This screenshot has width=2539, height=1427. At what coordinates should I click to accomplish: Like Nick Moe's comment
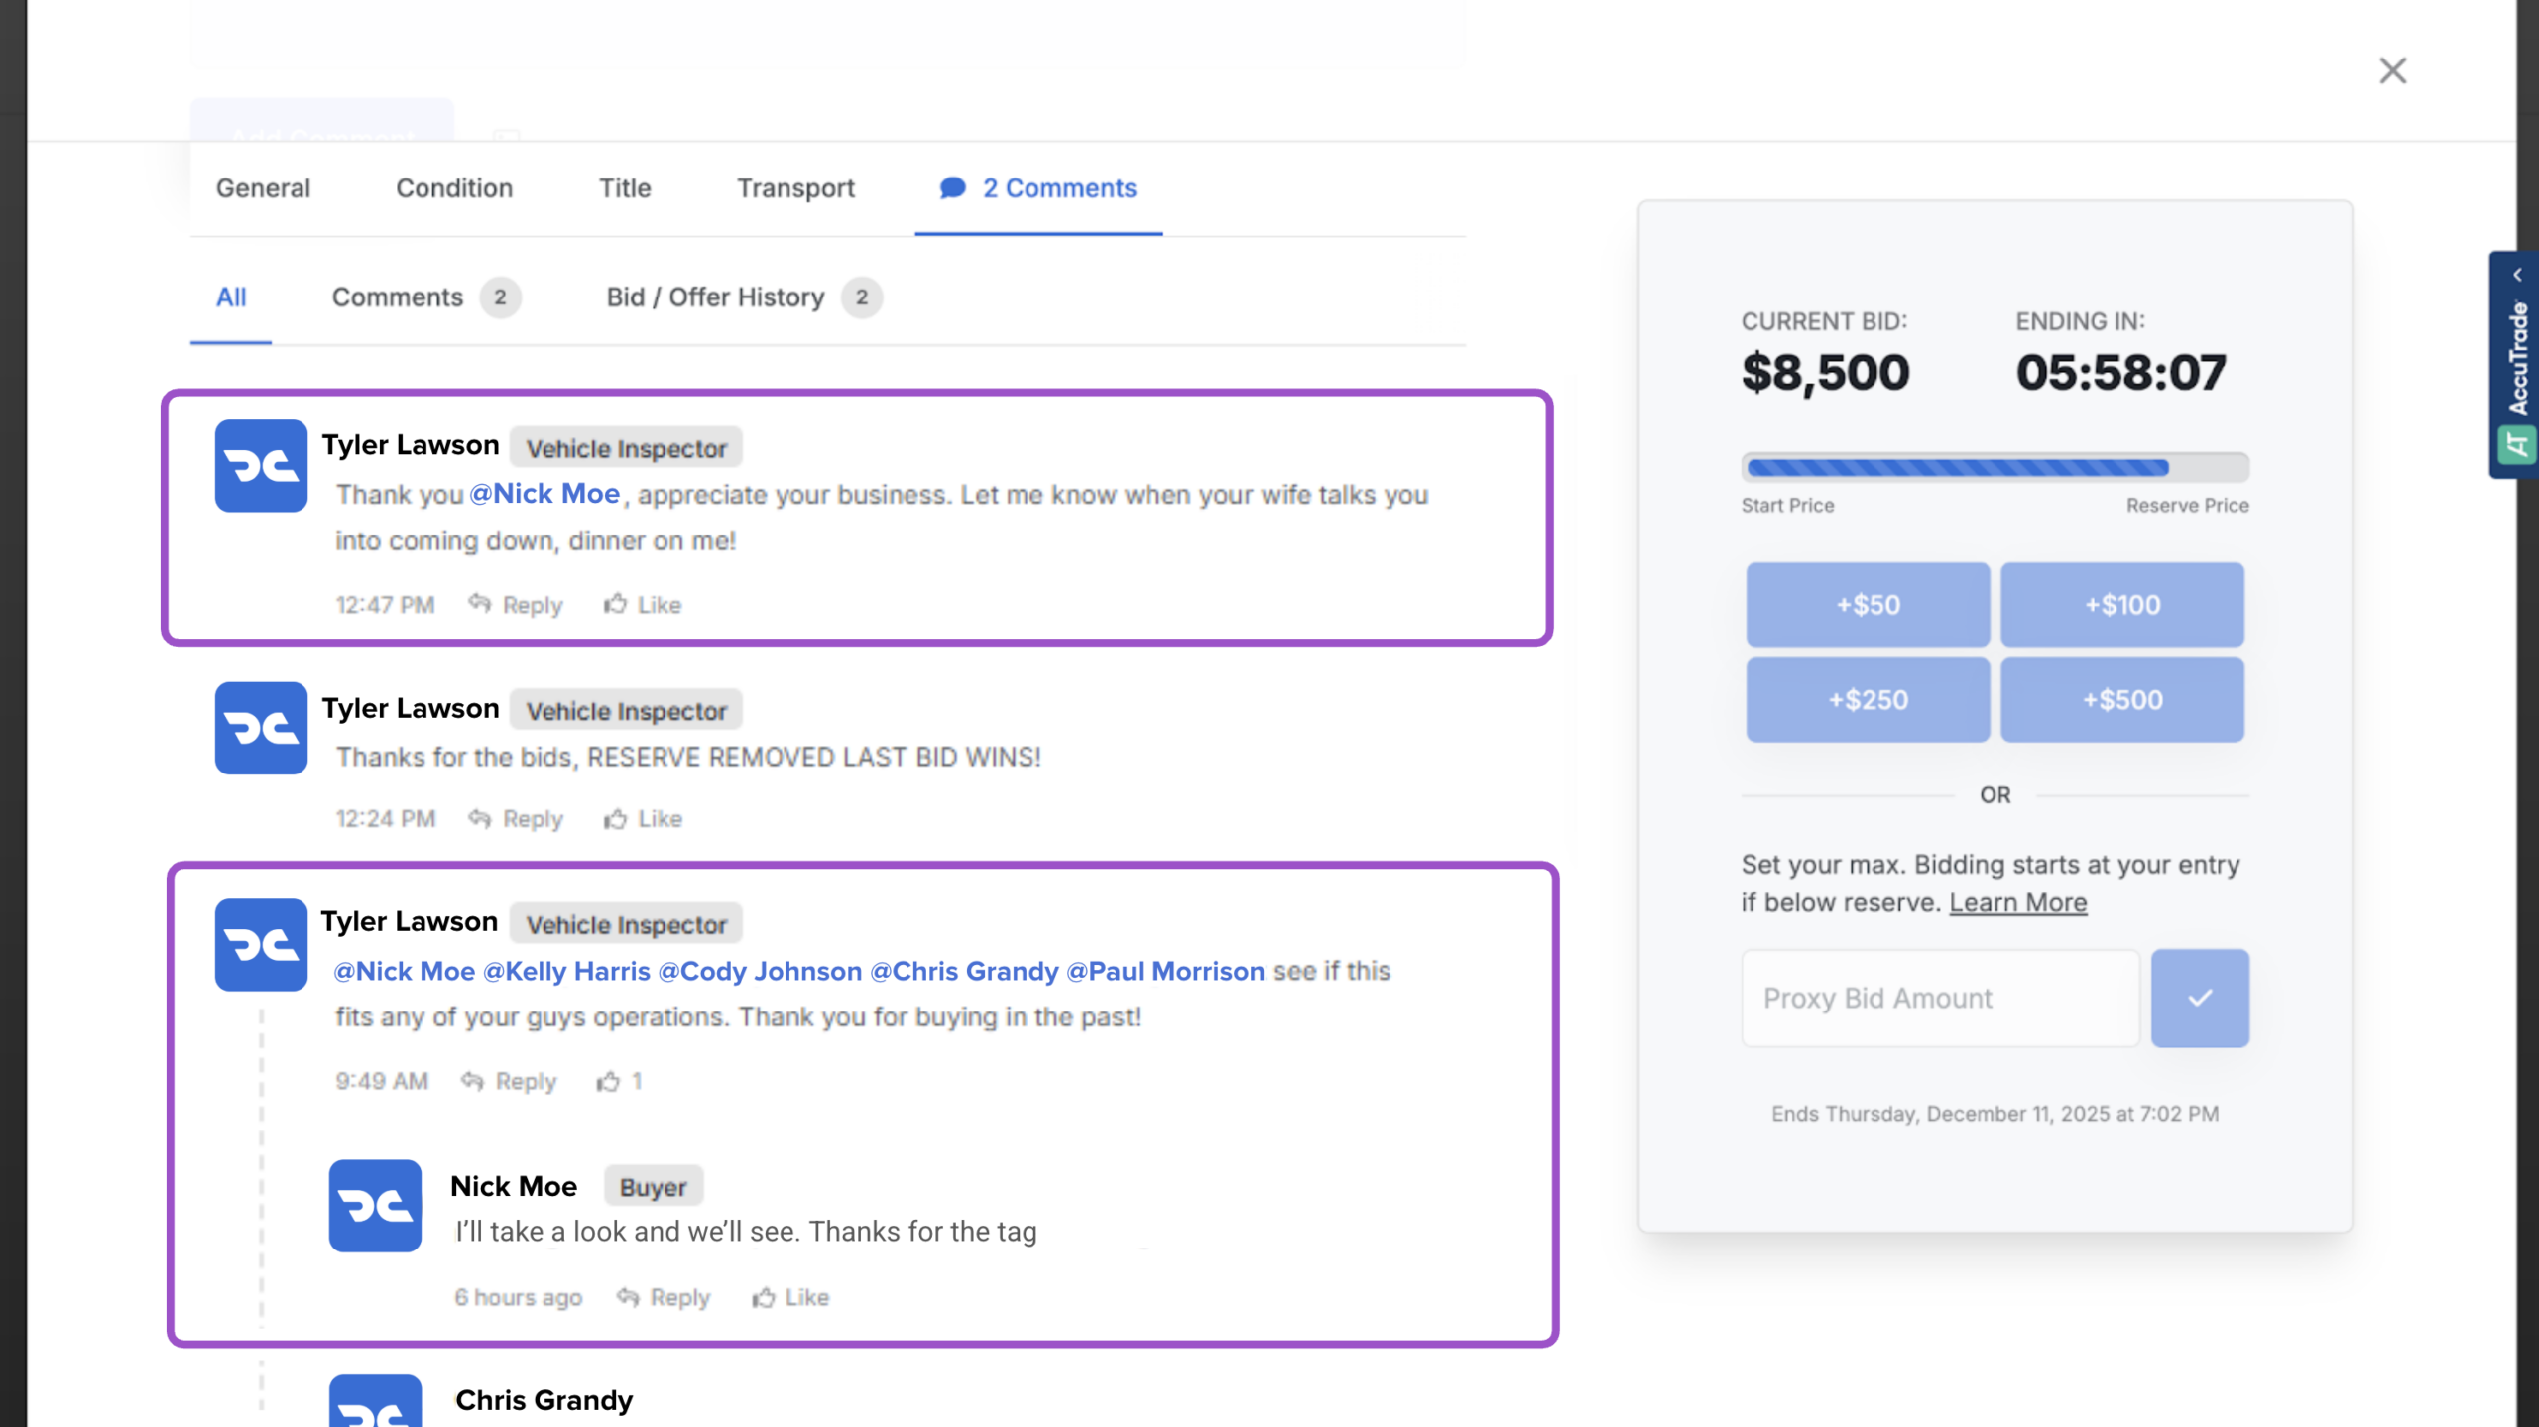(x=806, y=1297)
